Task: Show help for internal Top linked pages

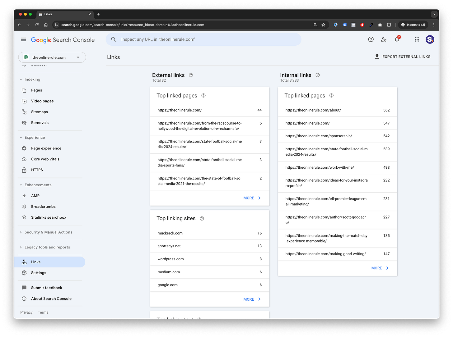Action: point(332,96)
